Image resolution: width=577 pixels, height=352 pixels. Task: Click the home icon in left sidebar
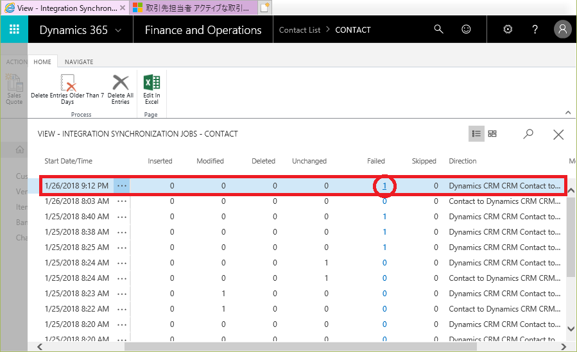click(20, 149)
